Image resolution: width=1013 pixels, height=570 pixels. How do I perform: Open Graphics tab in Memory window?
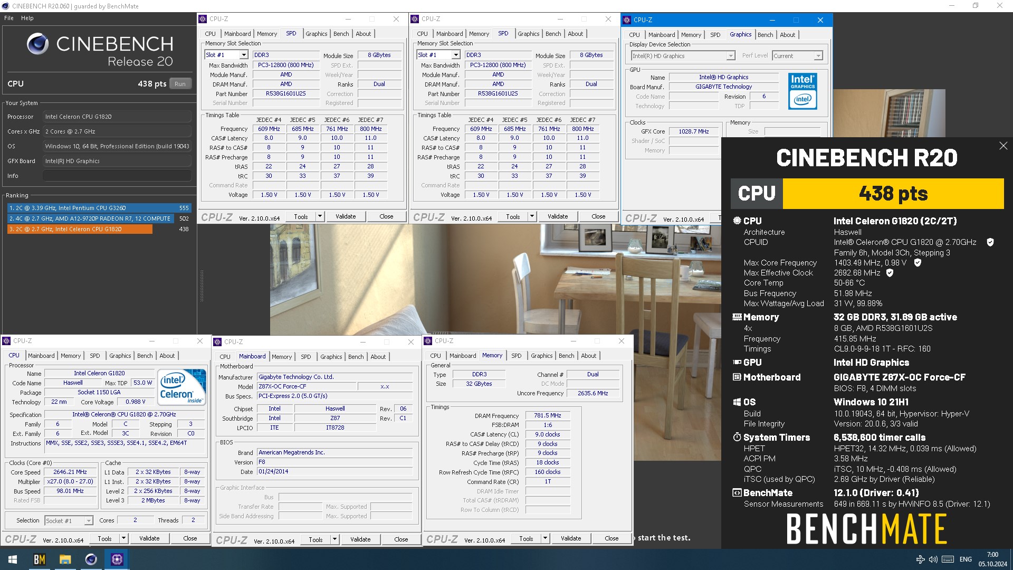[542, 356]
